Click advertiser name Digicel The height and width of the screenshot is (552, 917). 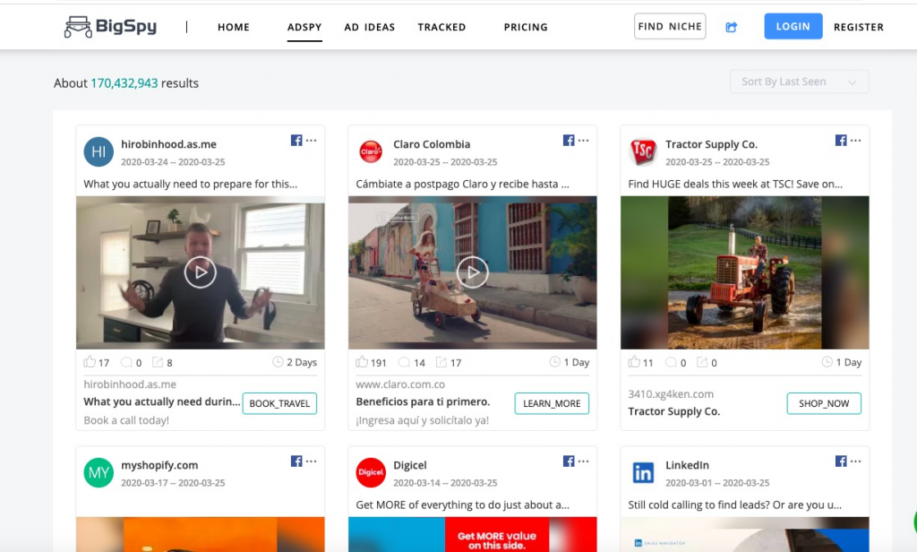[410, 465]
